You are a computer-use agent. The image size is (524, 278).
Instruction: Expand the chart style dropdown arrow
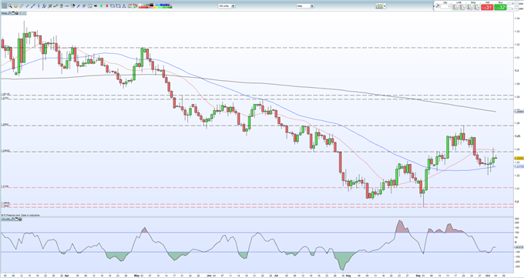pos(385,6)
